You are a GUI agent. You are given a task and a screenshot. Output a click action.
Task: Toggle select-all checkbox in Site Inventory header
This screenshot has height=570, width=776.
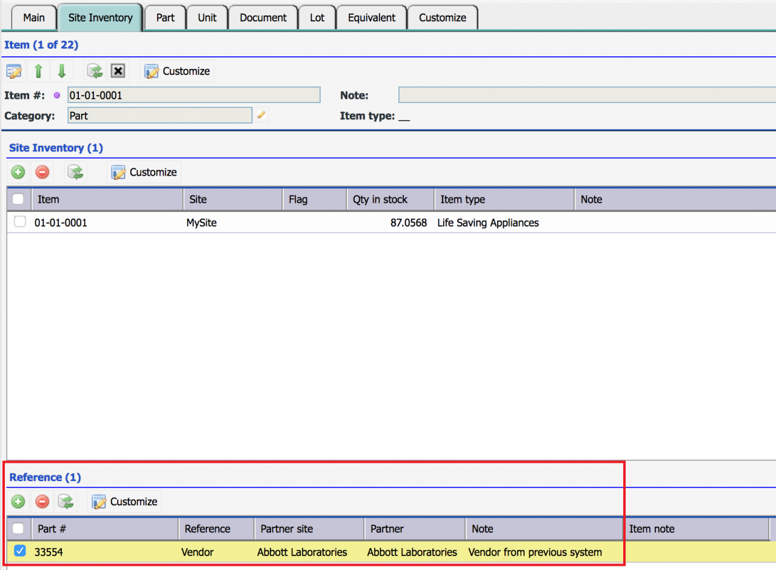point(19,199)
